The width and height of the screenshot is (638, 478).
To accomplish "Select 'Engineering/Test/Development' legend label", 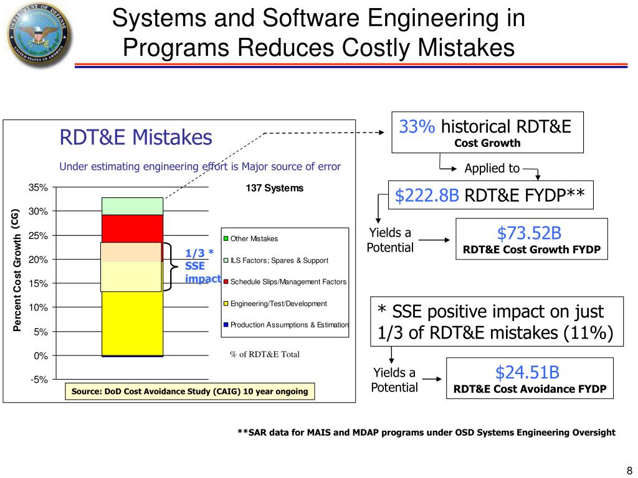I will coord(279,304).
